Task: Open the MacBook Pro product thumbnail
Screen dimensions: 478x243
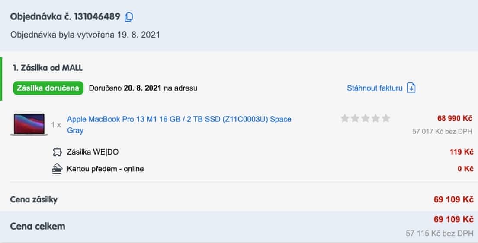Action: 29,124
